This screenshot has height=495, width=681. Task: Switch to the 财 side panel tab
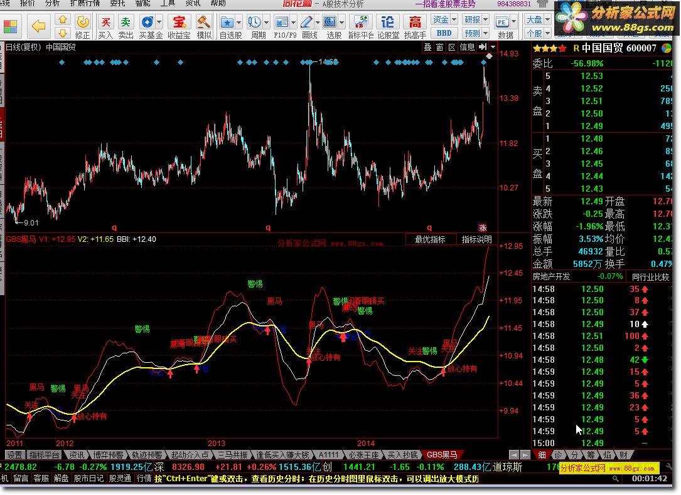[623, 455]
